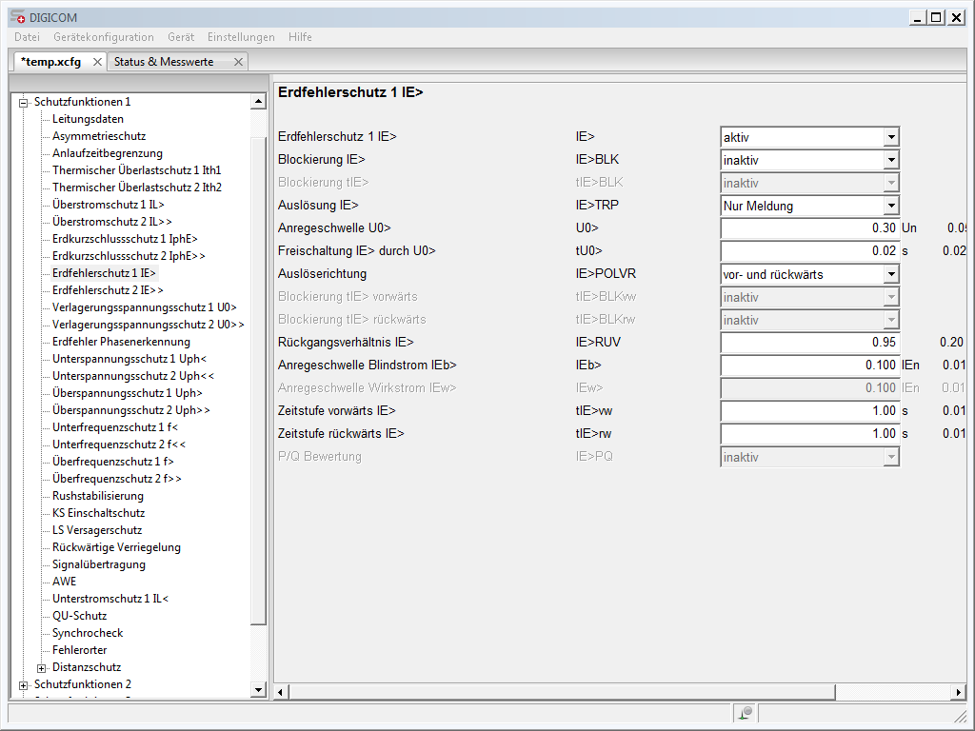Select the Synchrocheck protection function
The width and height of the screenshot is (975, 731).
tap(87, 633)
